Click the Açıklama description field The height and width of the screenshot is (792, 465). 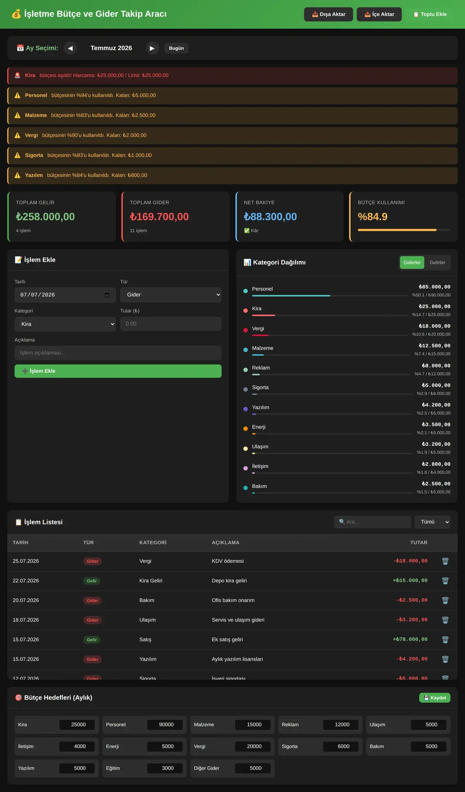[x=118, y=353]
